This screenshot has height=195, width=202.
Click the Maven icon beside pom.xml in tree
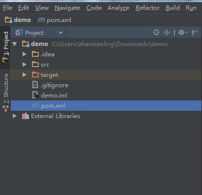35,106
